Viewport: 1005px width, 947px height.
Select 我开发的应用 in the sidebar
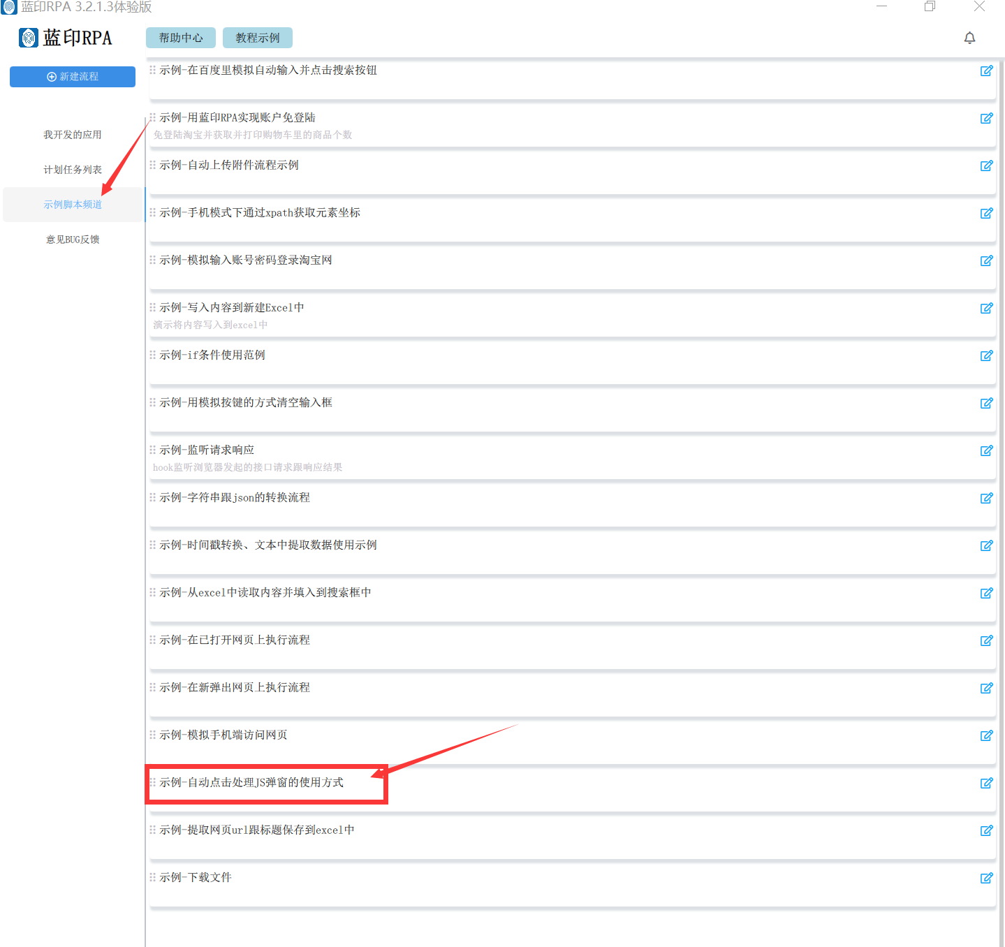[x=73, y=135]
